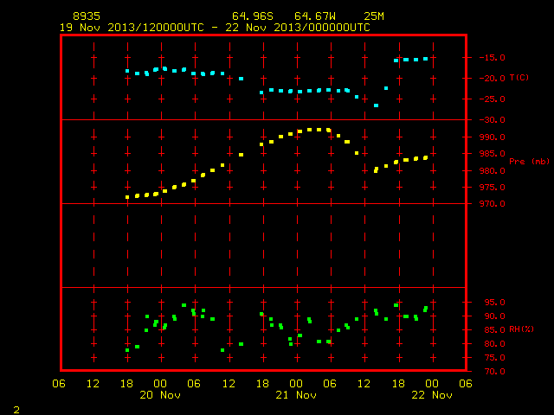Click the 970.0 pressure tick label
554x415 pixels.
(x=493, y=204)
